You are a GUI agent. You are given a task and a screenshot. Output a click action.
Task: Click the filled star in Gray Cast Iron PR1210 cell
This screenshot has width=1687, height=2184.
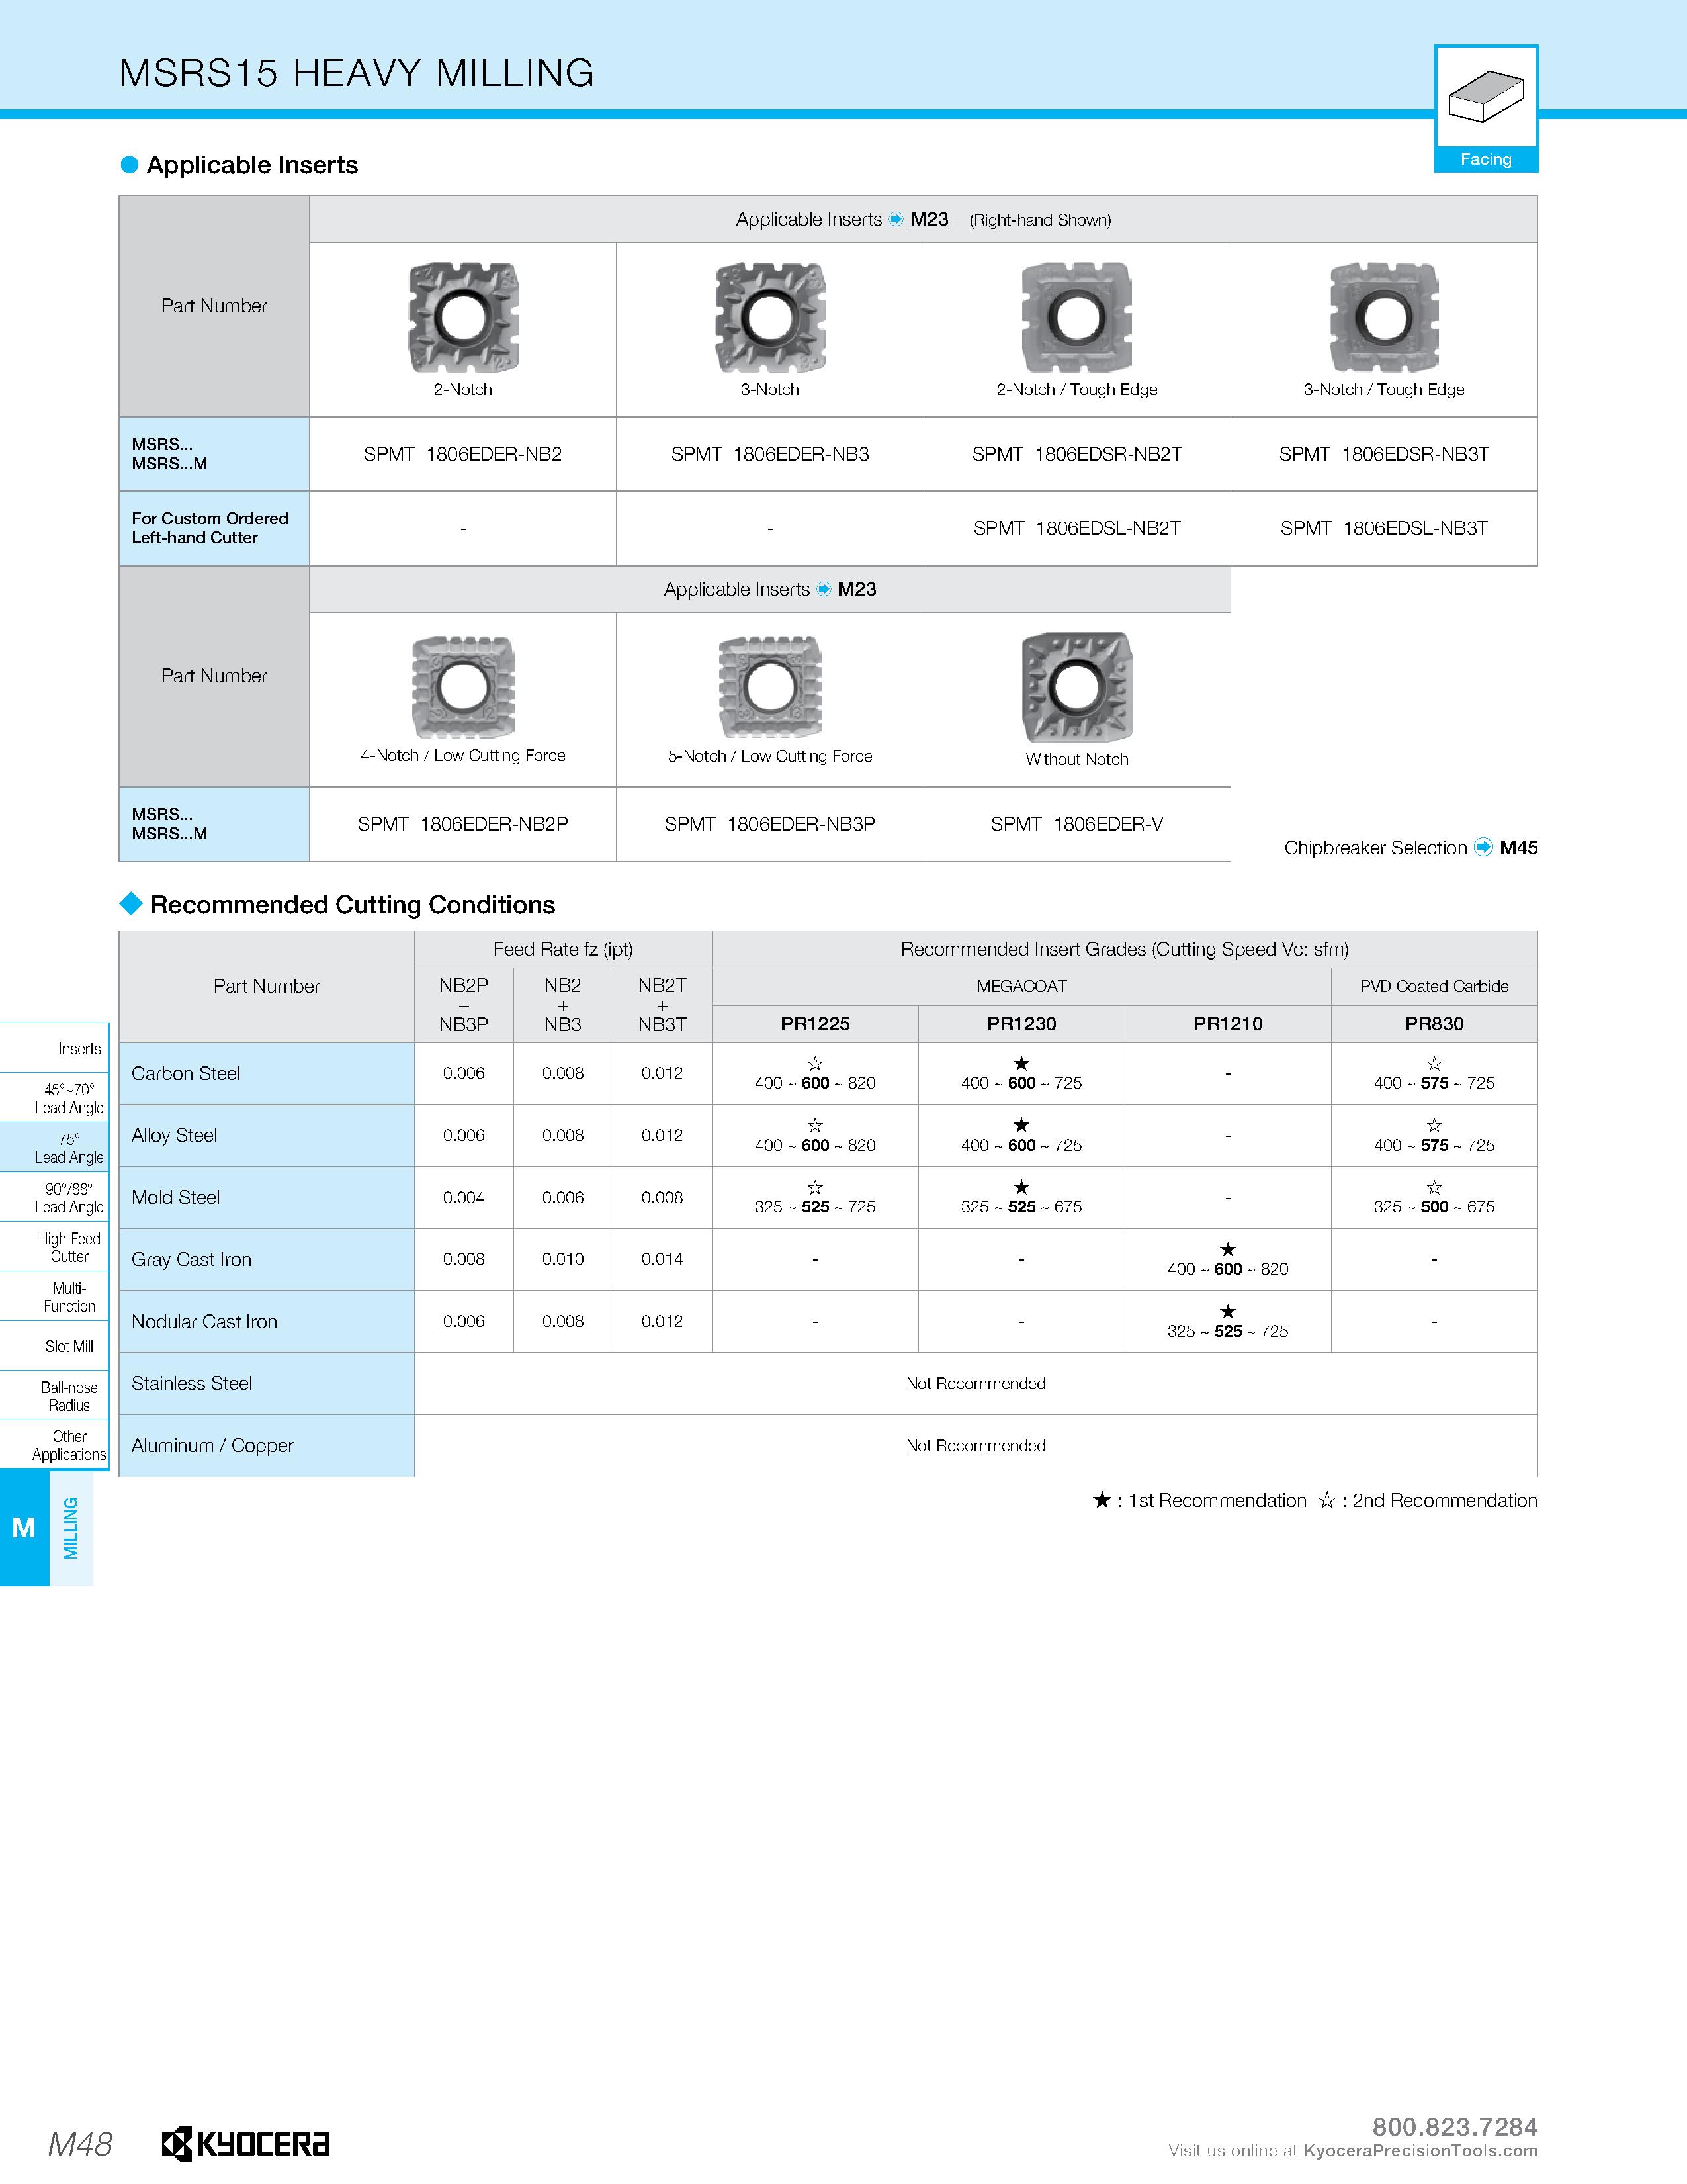coord(1227,1249)
